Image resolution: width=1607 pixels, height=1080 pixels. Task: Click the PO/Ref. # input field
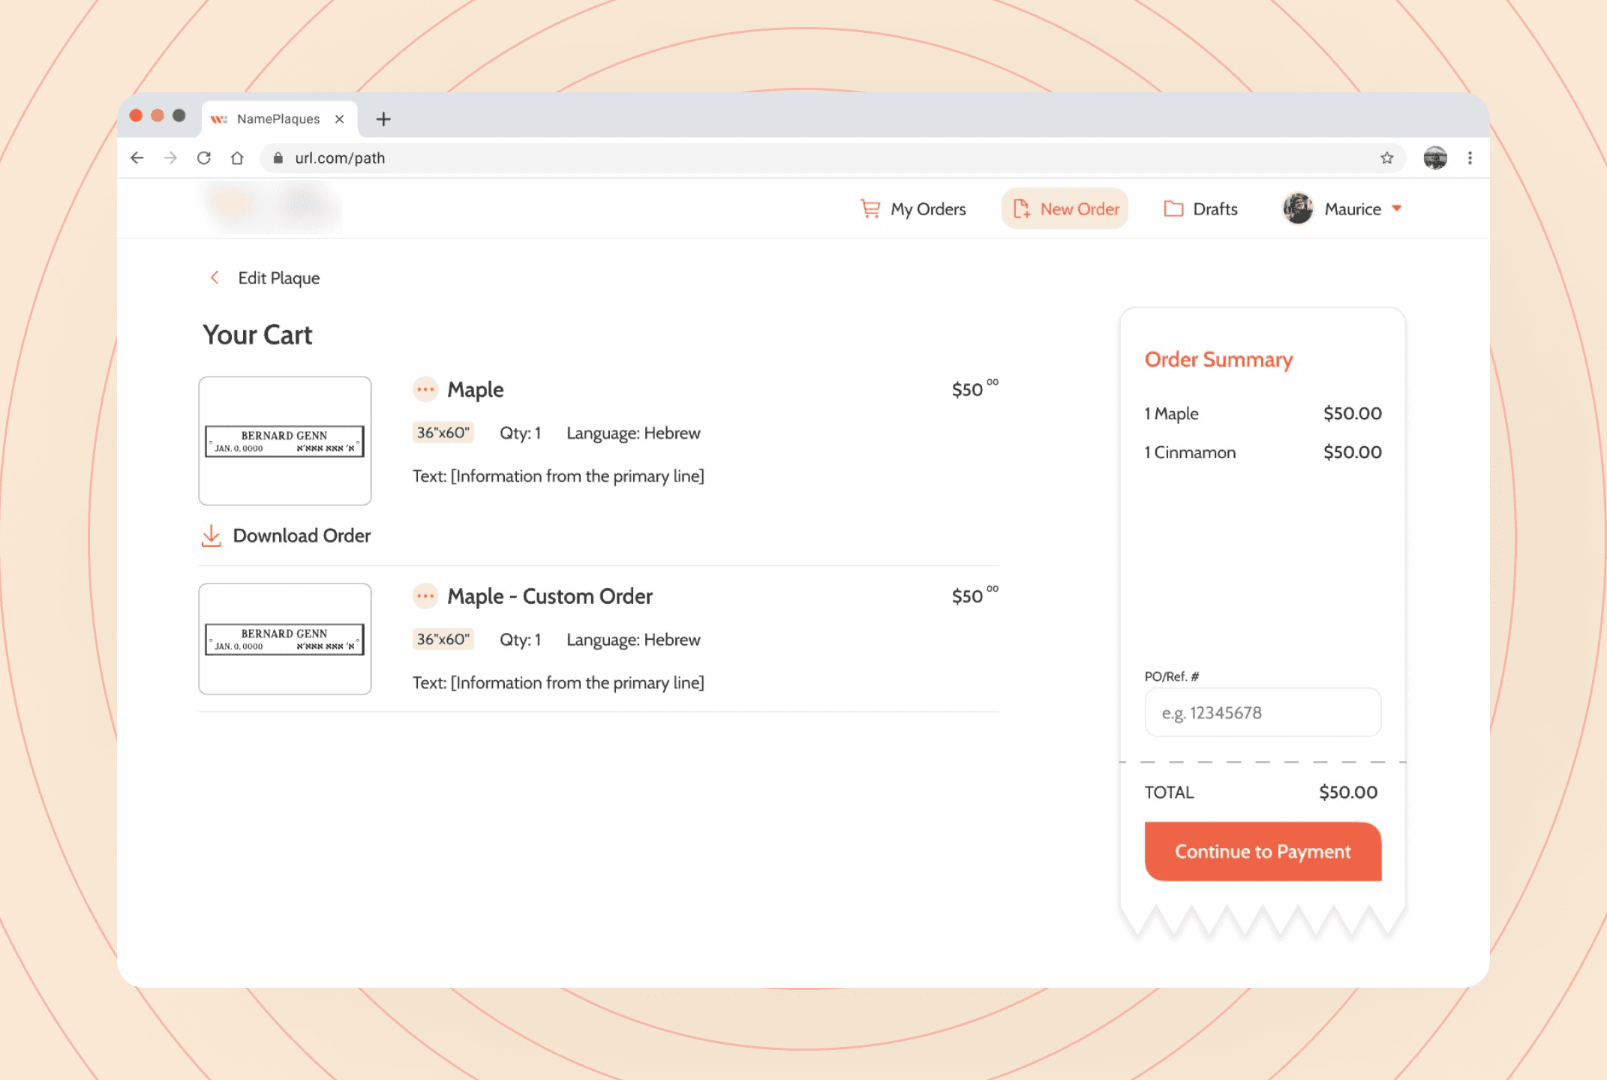coord(1263,712)
